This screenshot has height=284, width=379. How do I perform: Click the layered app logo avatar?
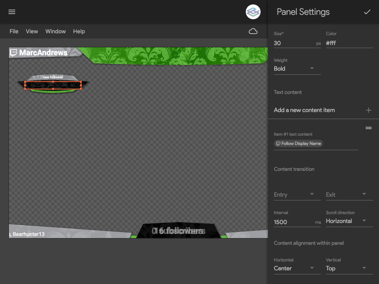(253, 12)
